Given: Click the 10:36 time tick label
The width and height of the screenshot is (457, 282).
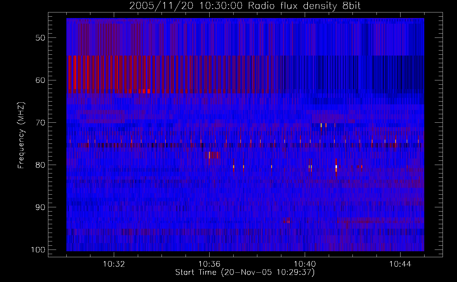Looking at the screenshot, I should 209,264.
